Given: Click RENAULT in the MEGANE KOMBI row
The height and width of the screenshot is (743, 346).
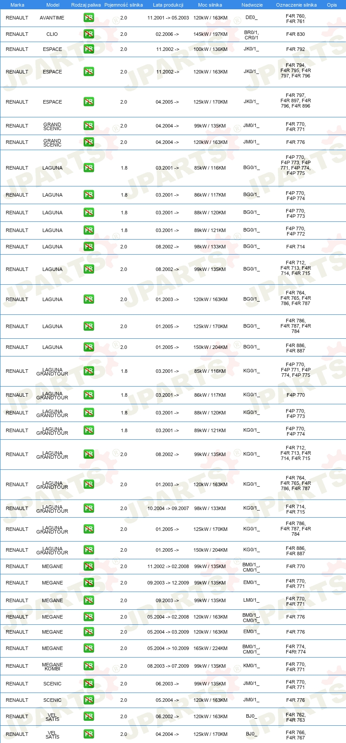Looking at the screenshot, I should click(x=17, y=666).
